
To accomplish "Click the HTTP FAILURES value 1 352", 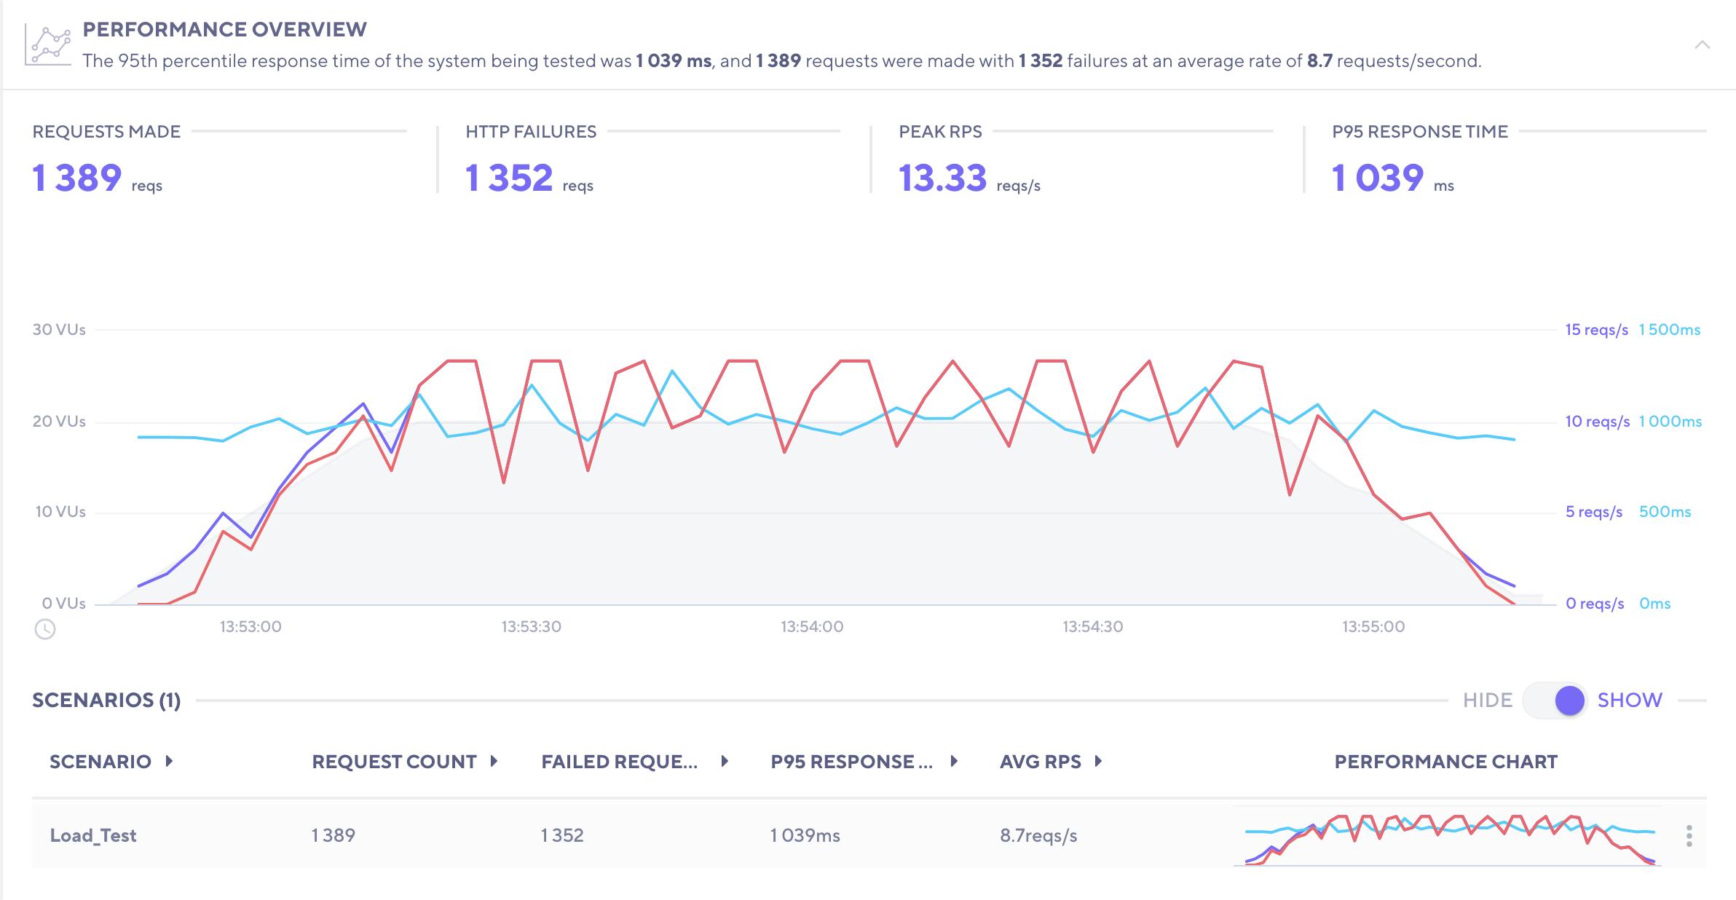I will tap(509, 178).
